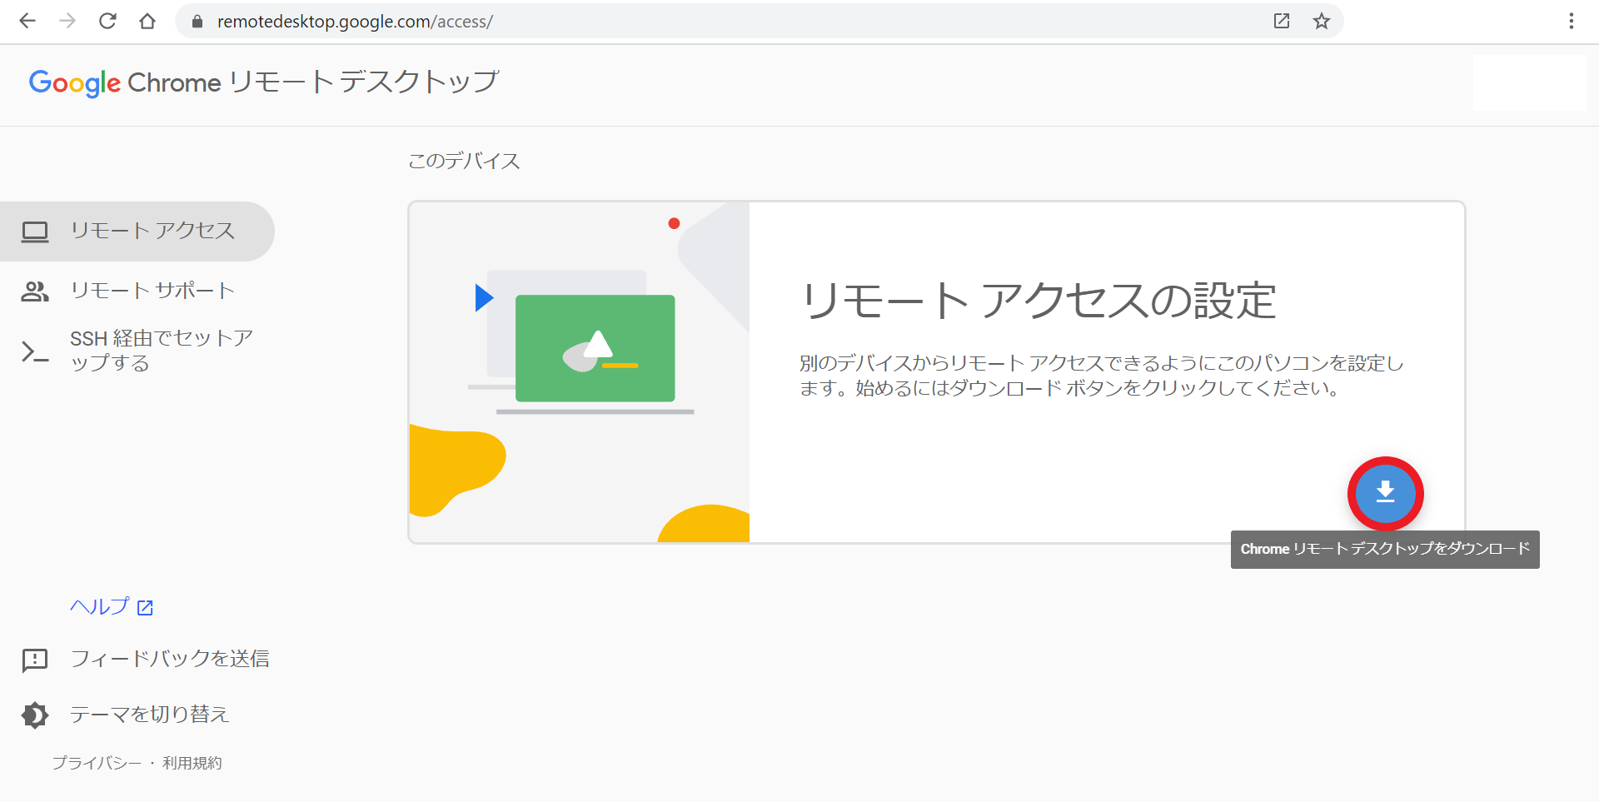Reload the page with the refresh icon

107,22
